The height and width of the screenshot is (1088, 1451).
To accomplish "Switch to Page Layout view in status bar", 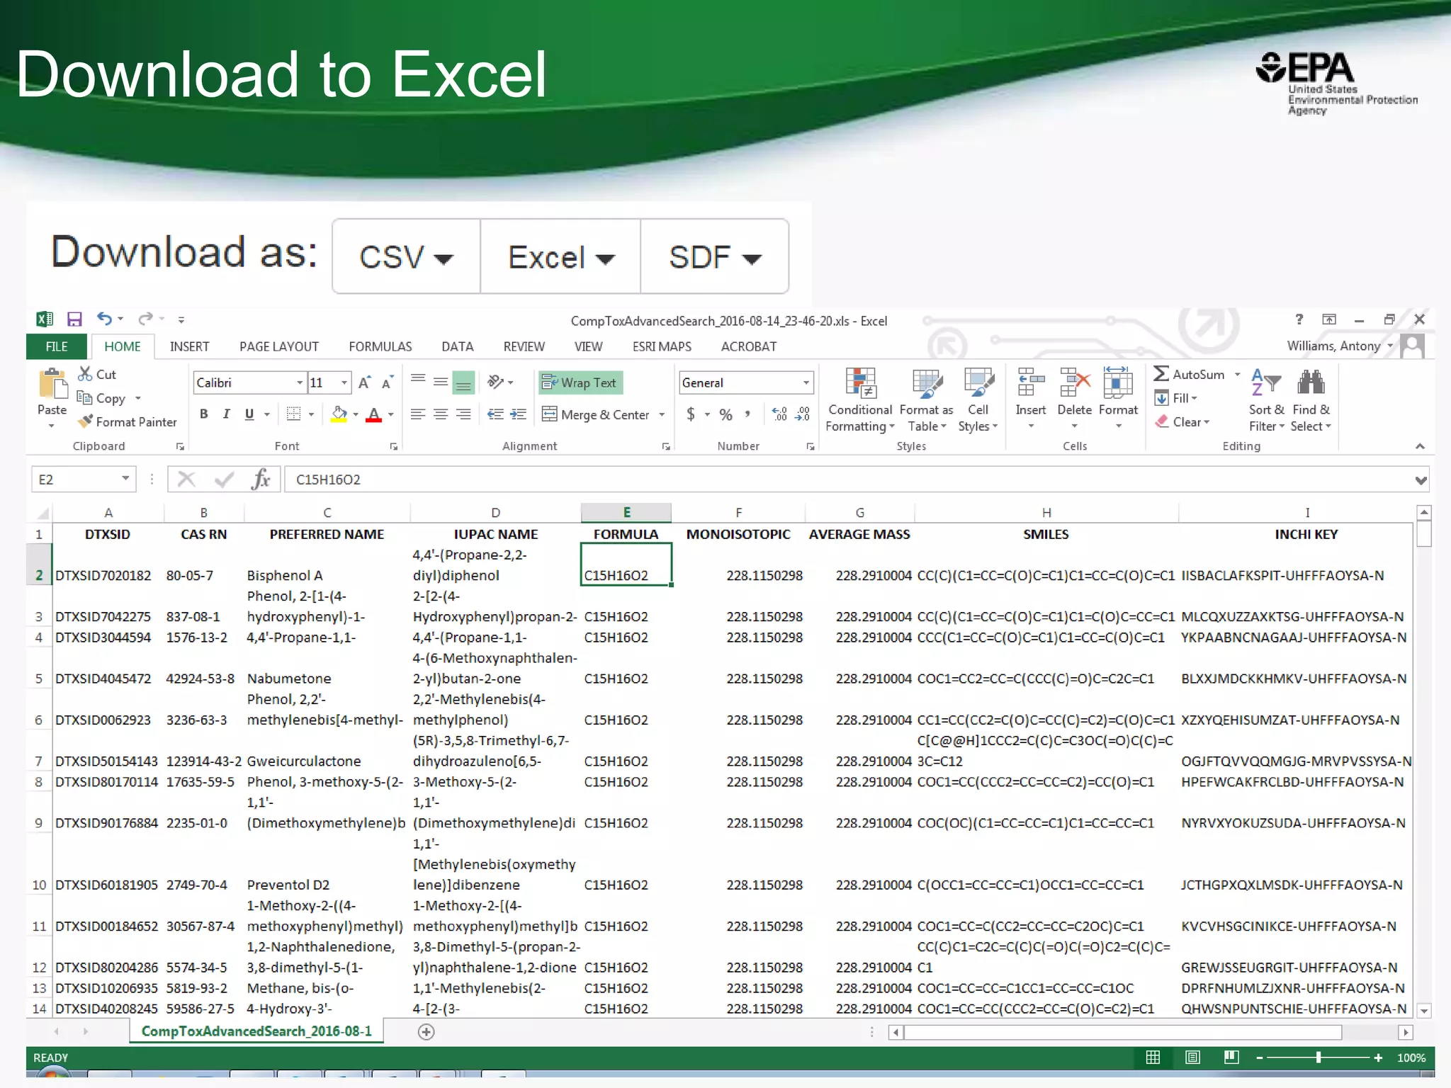I will click(x=1192, y=1058).
